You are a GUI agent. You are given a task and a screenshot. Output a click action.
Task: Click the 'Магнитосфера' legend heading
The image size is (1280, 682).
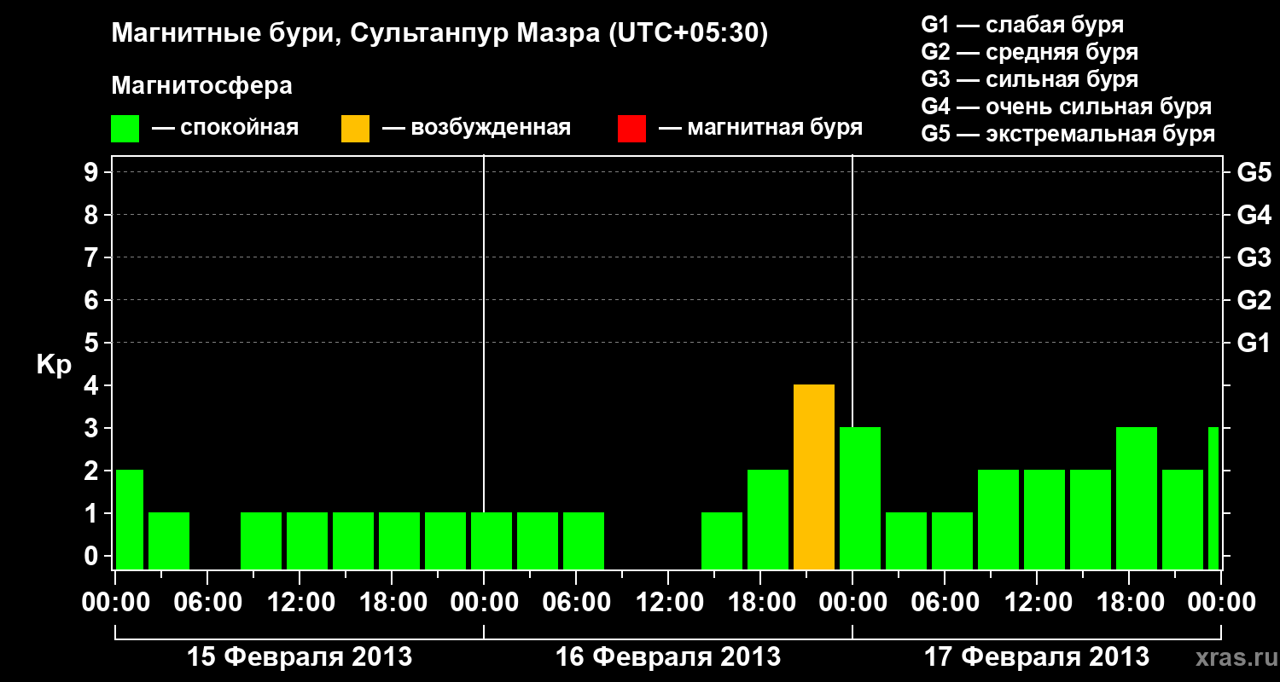pos(202,86)
